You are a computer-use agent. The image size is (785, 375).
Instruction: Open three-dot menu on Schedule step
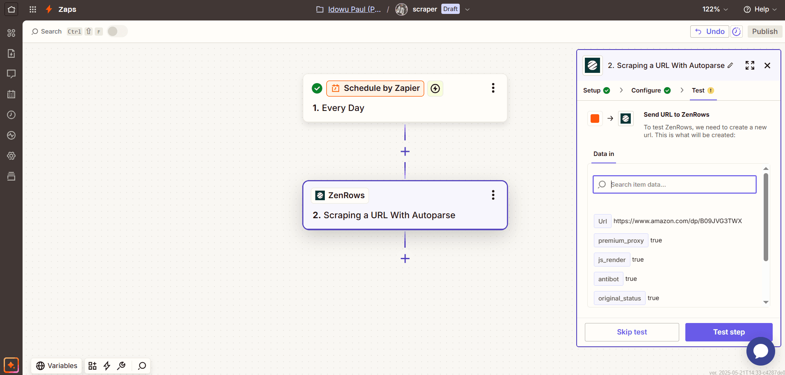coord(493,88)
